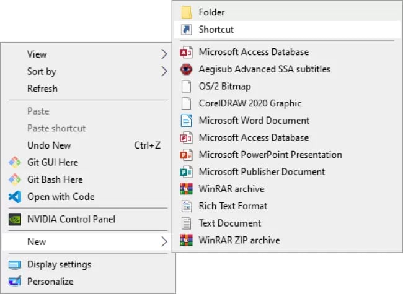This screenshot has height=294, width=403.
Task: Click the Display settings monitor icon
Action: (x=15, y=264)
